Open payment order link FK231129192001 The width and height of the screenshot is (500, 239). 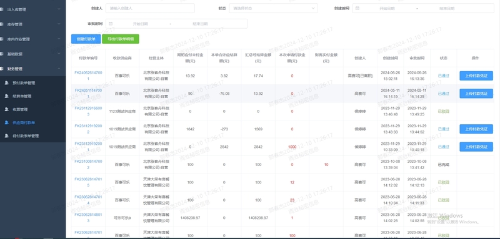[x=88, y=147]
